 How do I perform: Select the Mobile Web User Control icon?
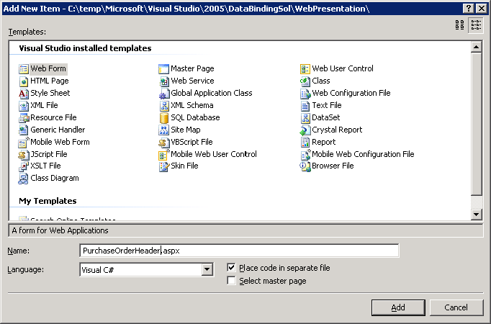point(163,154)
